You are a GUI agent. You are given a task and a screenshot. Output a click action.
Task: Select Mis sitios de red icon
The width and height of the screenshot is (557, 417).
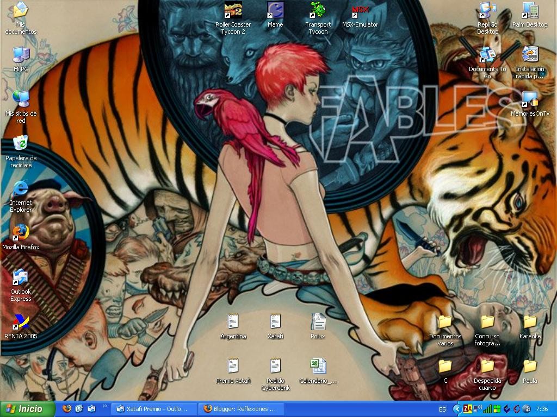point(21,107)
